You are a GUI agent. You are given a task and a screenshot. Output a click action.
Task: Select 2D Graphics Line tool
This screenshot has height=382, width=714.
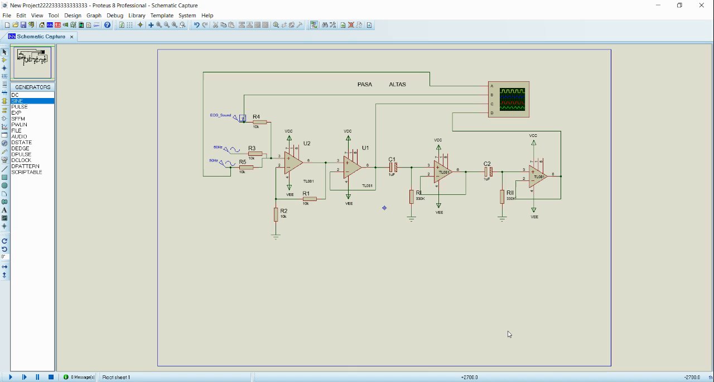[x=4, y=169]
